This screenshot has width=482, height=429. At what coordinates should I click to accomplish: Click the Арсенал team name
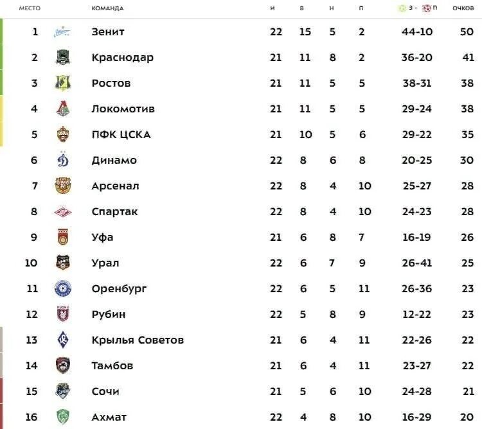tap(115, 186)
